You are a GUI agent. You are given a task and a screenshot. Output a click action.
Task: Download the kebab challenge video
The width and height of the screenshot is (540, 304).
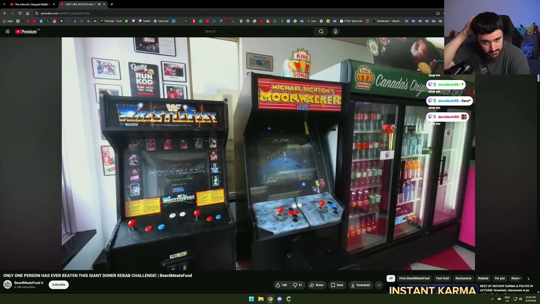coord(360,285)
